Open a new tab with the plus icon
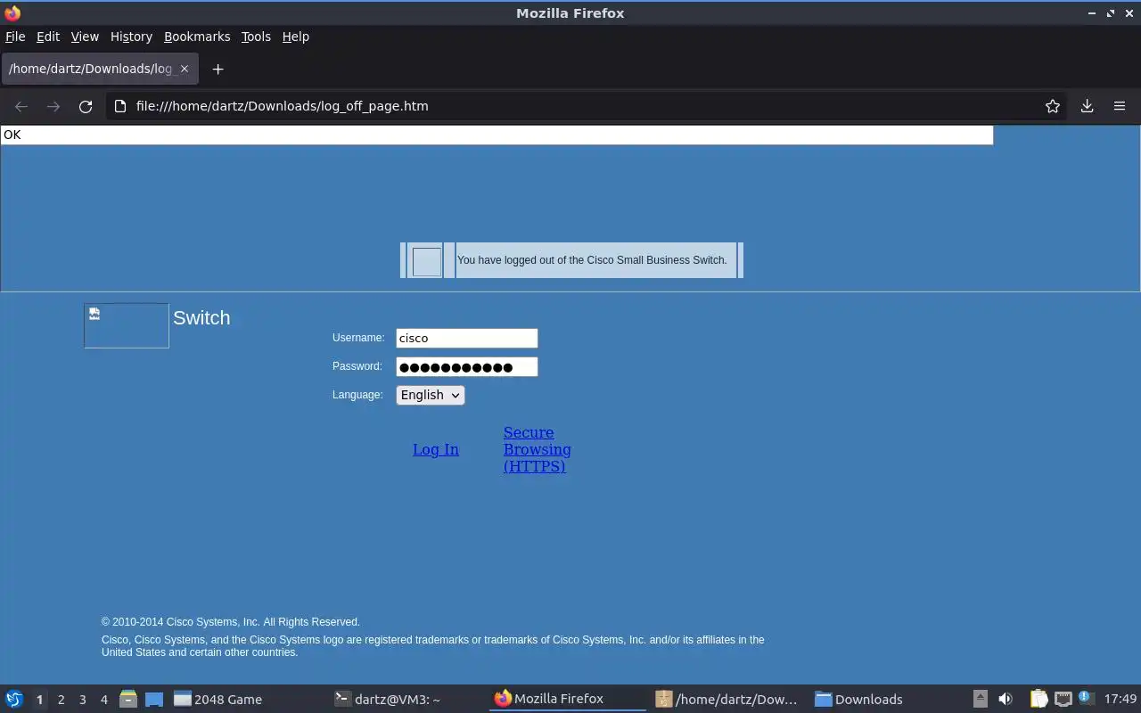Screen dimensions: 1141x713 pos(218,69)
